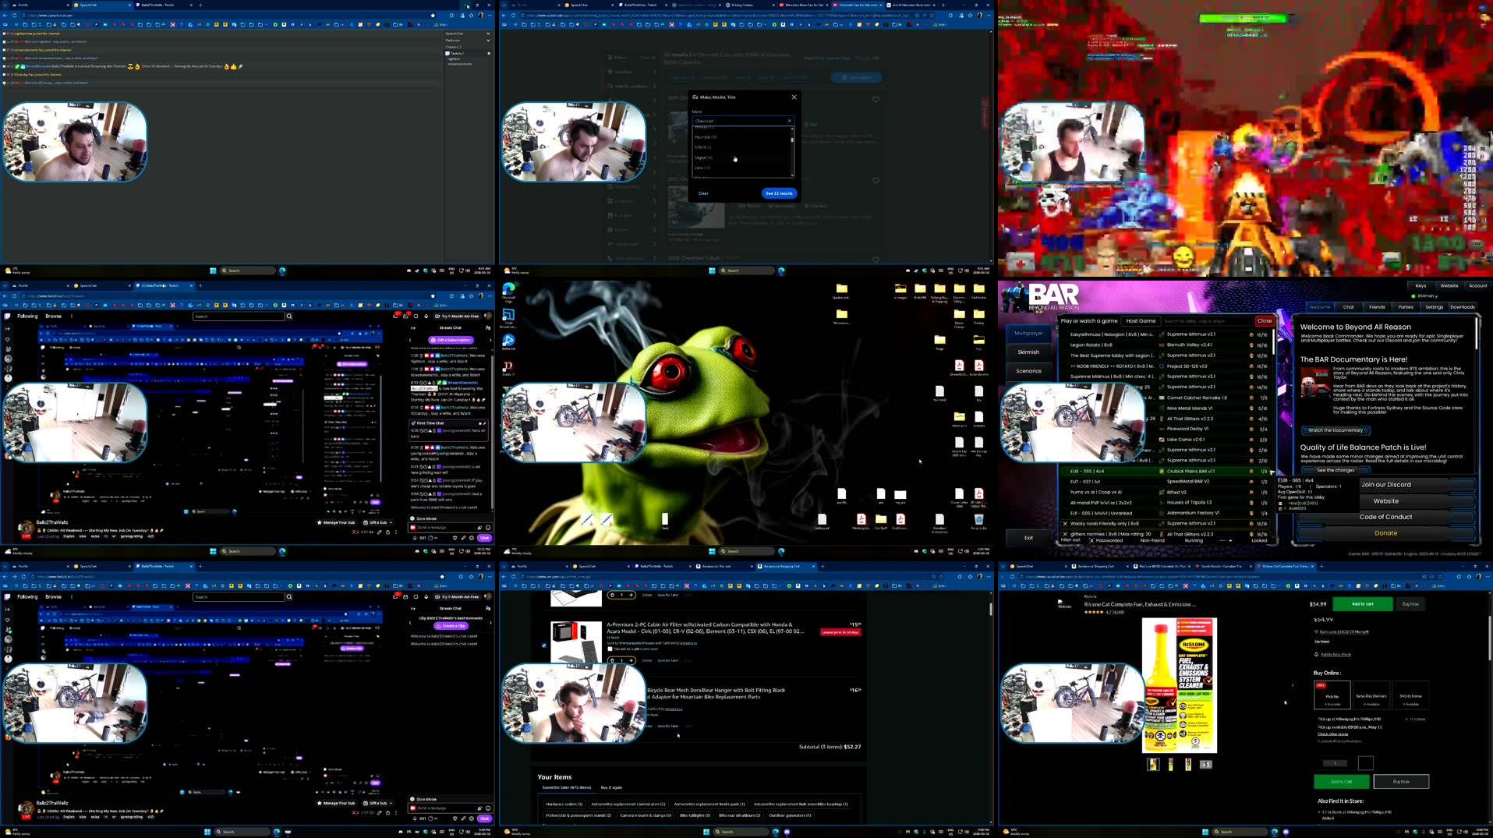Favorite the first AutoTrader listing with its heart
The image size is (1493, 838).
click(876, 99)
